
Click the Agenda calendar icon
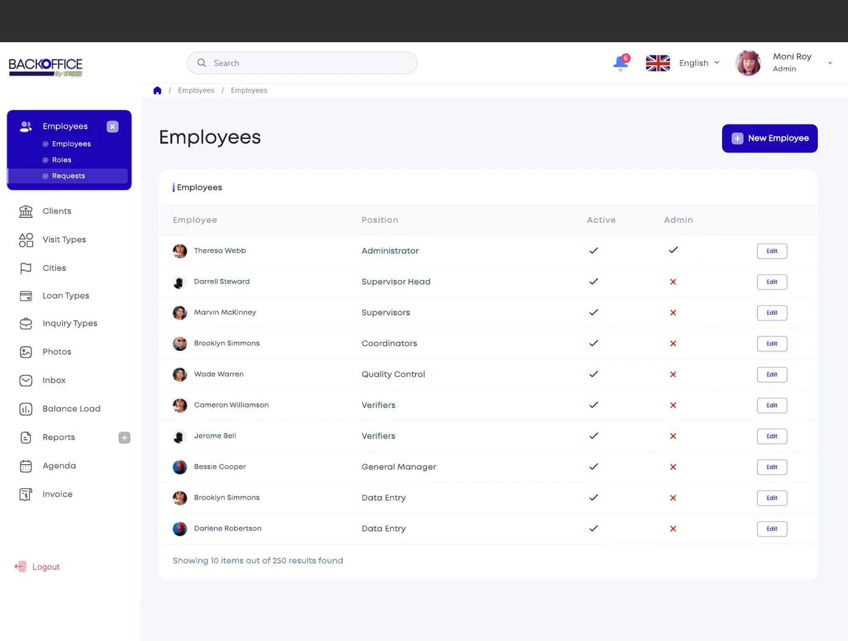[25, 466]
